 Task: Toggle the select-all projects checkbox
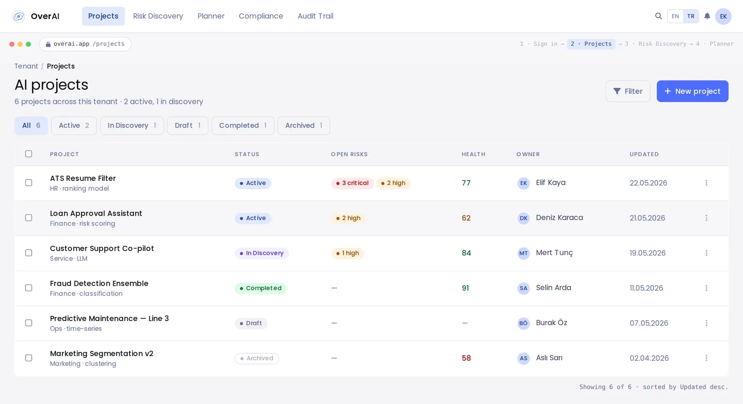(28, 154)
